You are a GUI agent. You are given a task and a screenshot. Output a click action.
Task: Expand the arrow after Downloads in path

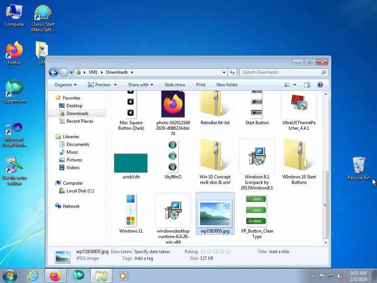point(132,72)
